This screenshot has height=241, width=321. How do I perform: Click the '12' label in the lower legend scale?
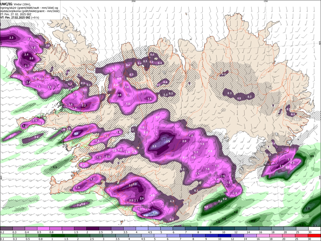tap(232, 239)
